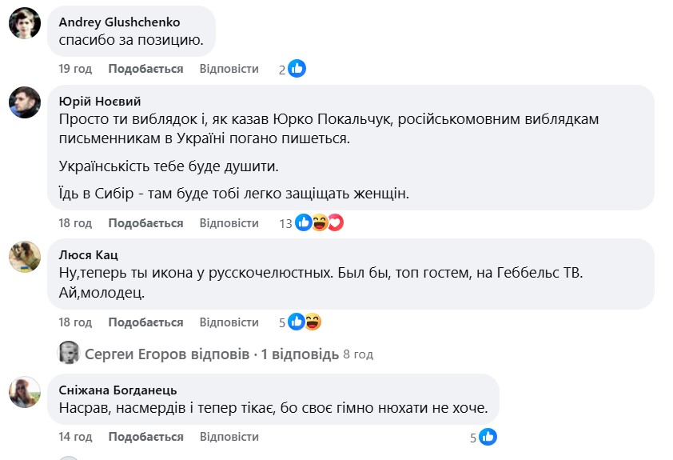Click the 18 год timestamp on Юрій Ноєвий's comment
The height and width of the screenshot is (460, 673).
pyautogui.click(x=75, y=223)
